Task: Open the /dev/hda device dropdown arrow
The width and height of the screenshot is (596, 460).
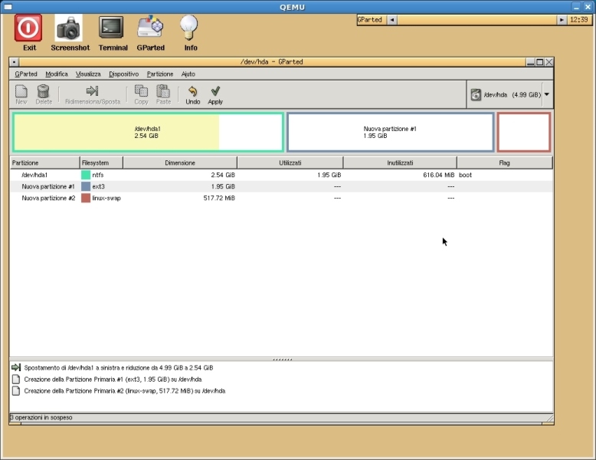Action: click(x=546, y=94)
